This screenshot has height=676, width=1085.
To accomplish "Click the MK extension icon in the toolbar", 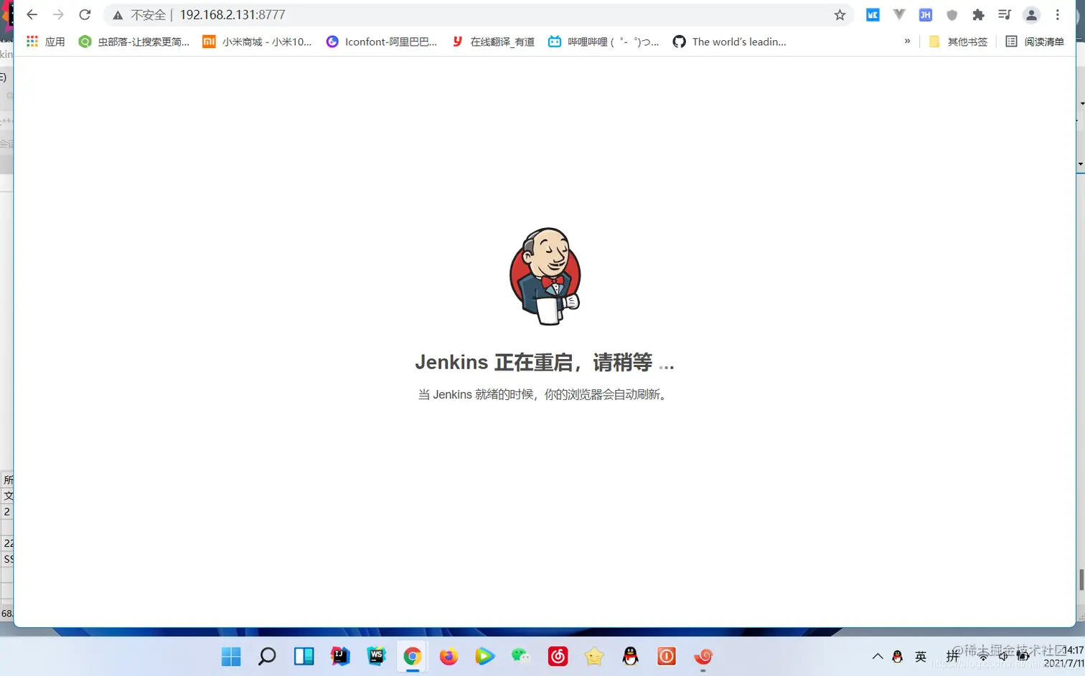I will pos(873,14).
